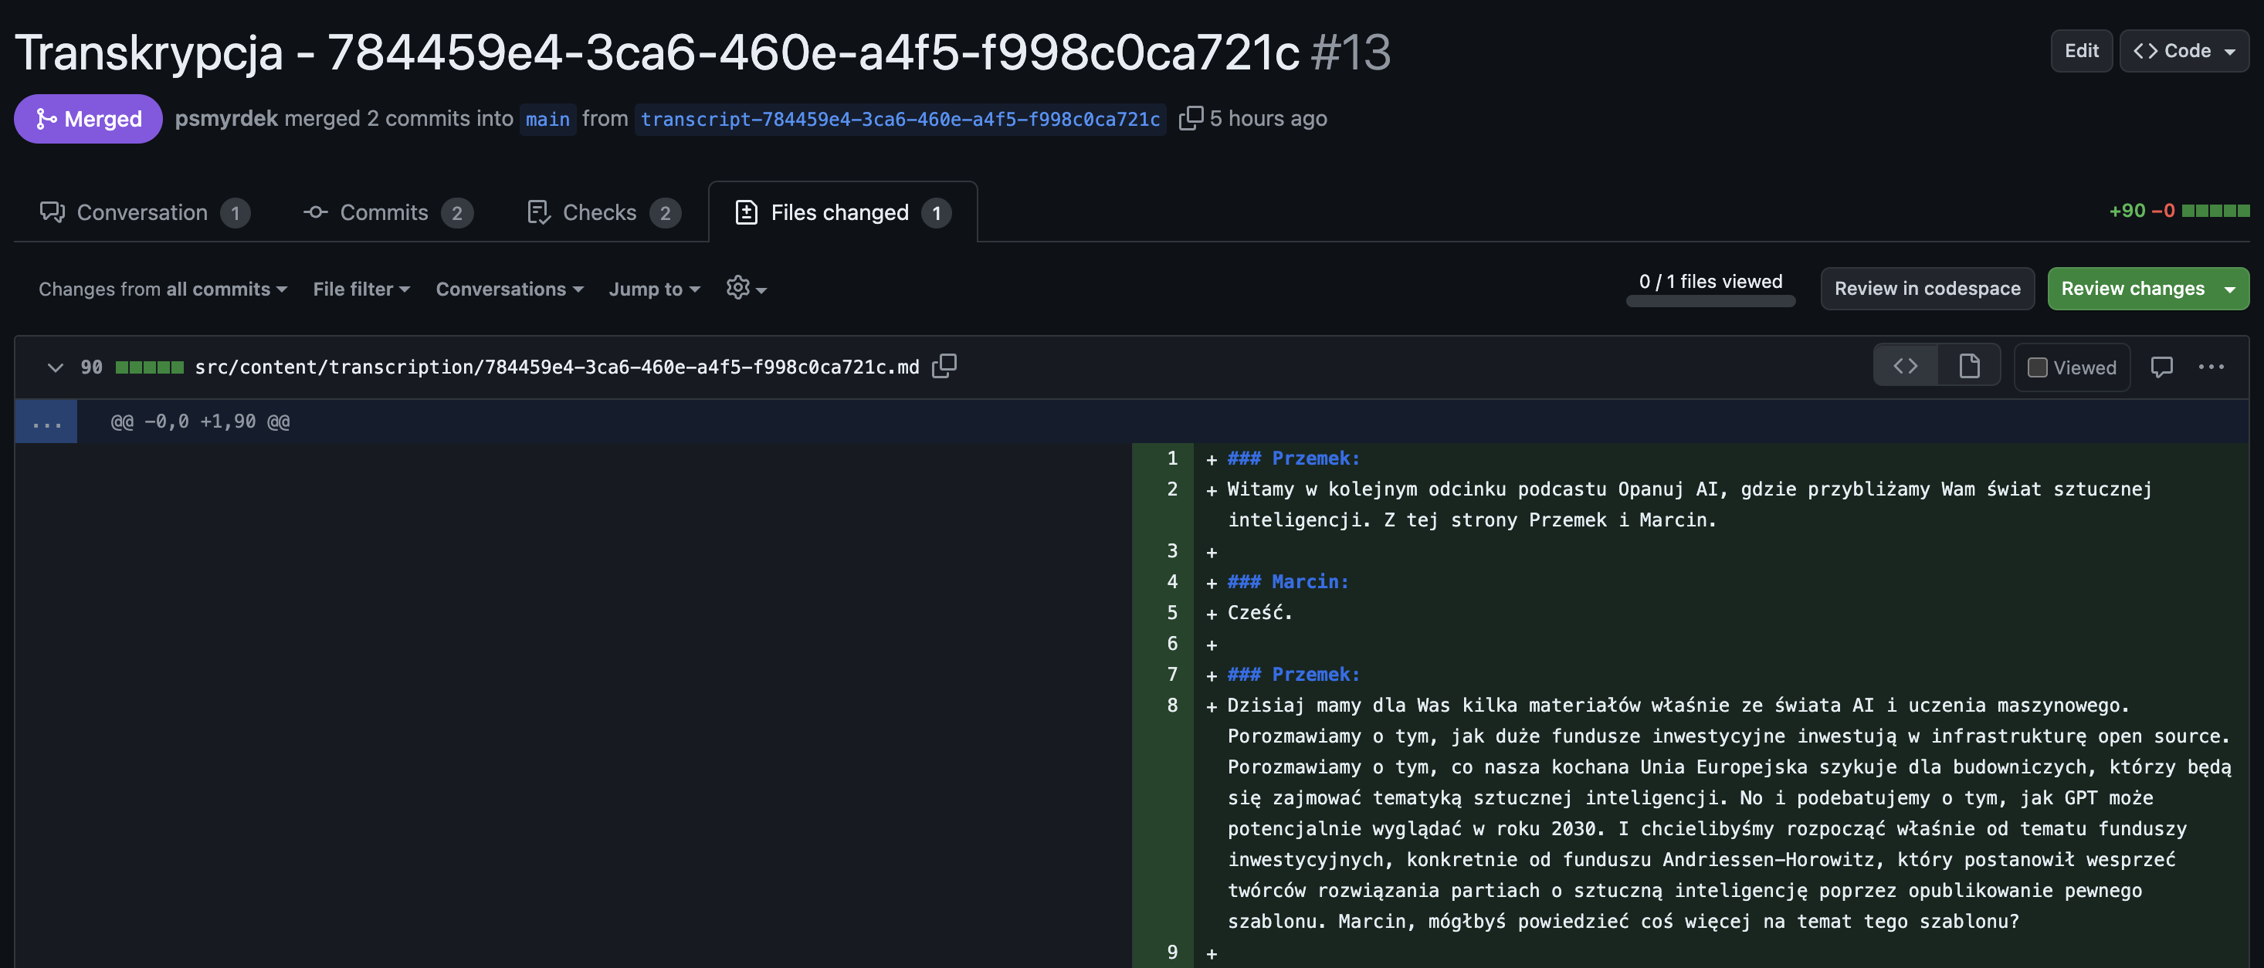Viewport: 2264px width, 968px height.
Task: Switch to source diff view icon
Action: click(x=1904, y=365)
